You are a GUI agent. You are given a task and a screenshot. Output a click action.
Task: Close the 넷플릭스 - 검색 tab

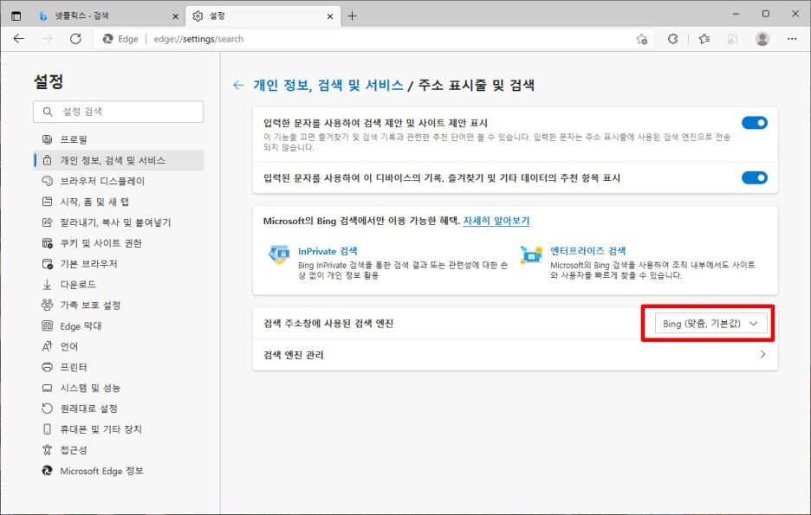click(175, 16)
